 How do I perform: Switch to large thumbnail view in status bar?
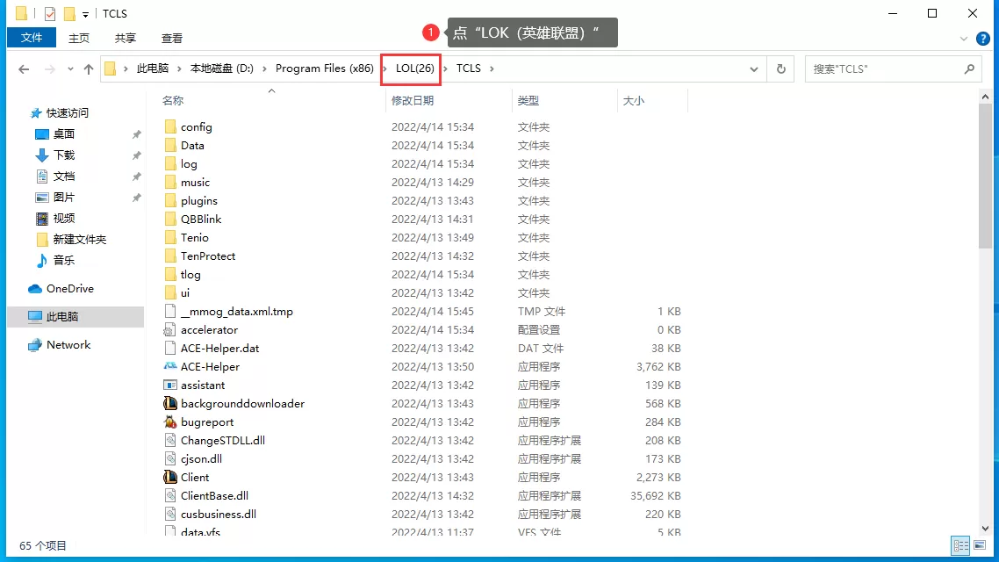click(x=981, y=545)
